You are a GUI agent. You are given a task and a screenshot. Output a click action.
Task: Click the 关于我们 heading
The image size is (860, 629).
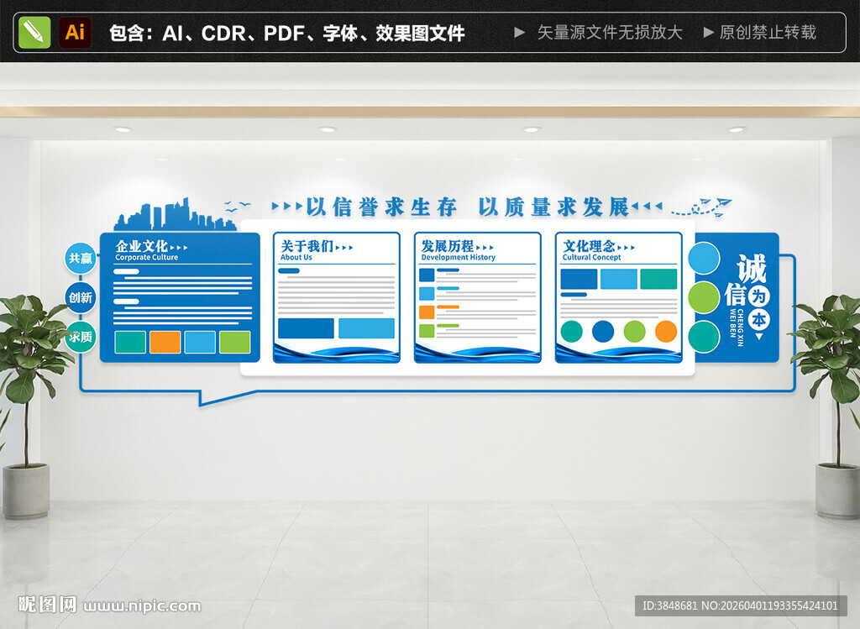click(307, 246)
